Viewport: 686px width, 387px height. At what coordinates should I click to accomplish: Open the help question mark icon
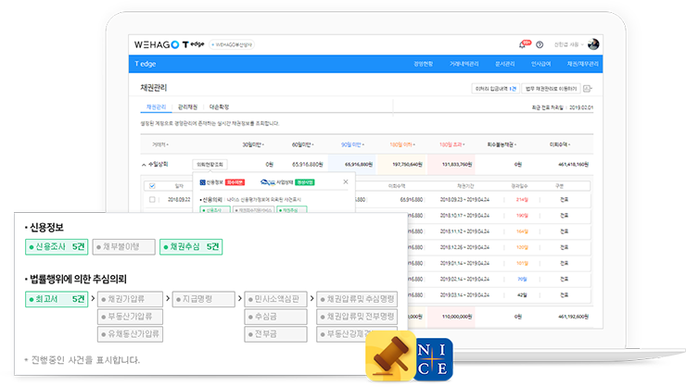540,44
